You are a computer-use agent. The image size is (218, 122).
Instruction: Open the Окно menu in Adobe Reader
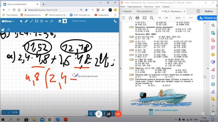157,7
